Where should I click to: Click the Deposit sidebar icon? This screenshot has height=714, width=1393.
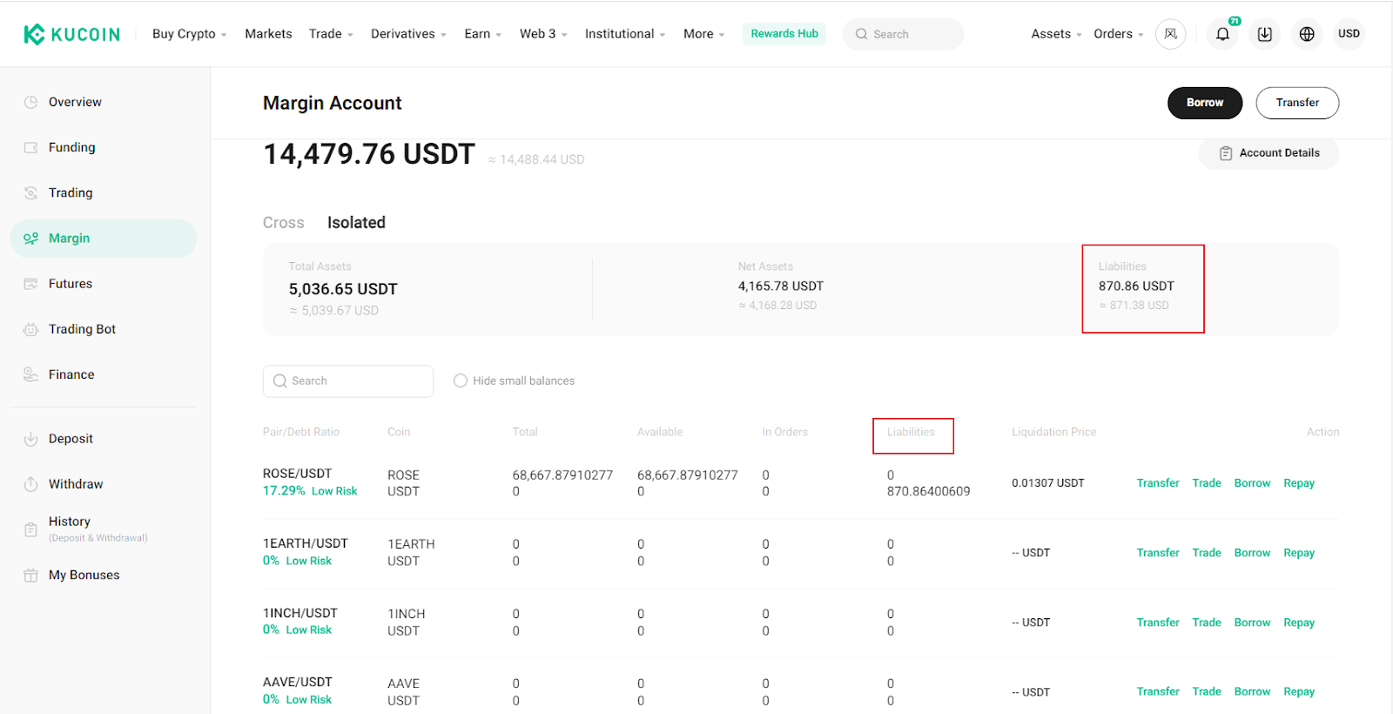tap(31, 439)
